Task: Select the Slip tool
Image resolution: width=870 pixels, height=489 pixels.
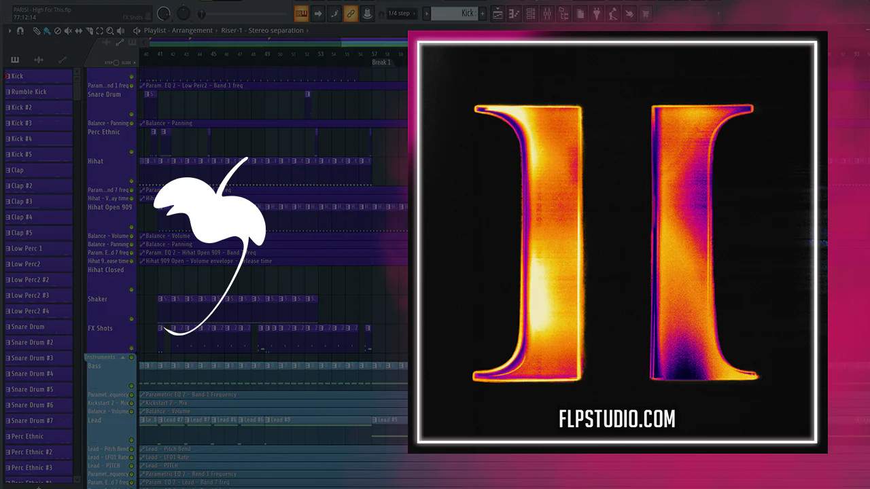Action: tap(79, 31)
